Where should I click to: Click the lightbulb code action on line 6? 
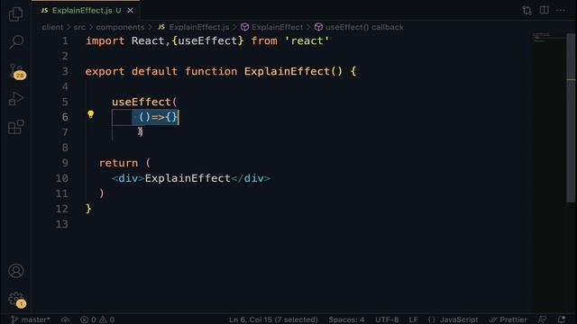90,114
